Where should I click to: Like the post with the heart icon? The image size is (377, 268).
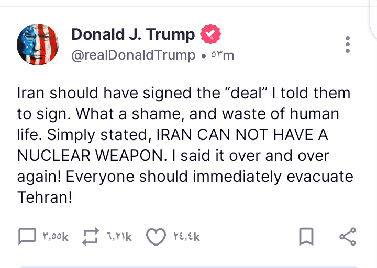pyautogui.click(x=156, y=237)
